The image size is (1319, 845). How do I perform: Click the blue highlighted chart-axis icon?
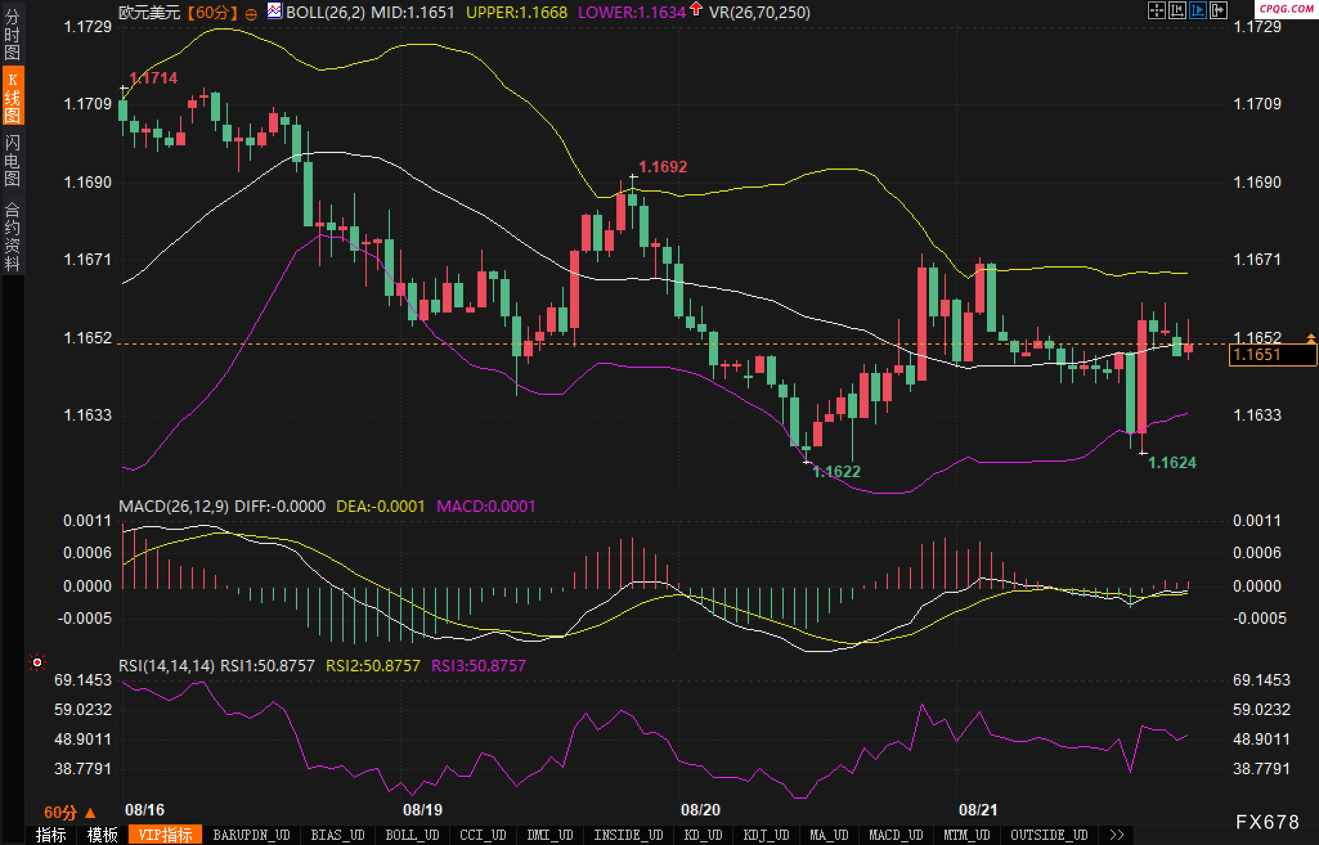pos(1198,11)
